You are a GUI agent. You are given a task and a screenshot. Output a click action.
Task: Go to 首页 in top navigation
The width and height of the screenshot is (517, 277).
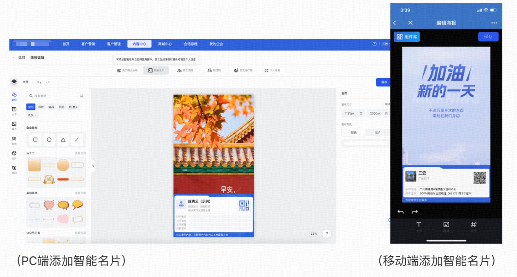(66, 44)
